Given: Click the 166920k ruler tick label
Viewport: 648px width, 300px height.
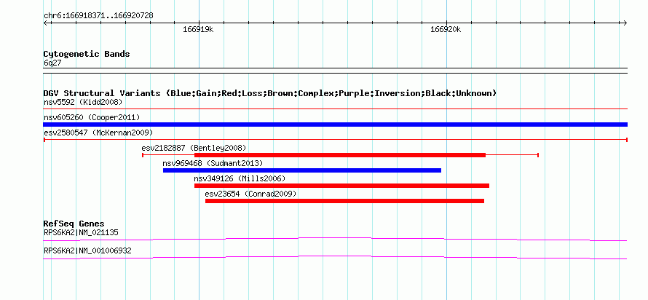Looking at the screenshot, I should click(446, 30).
